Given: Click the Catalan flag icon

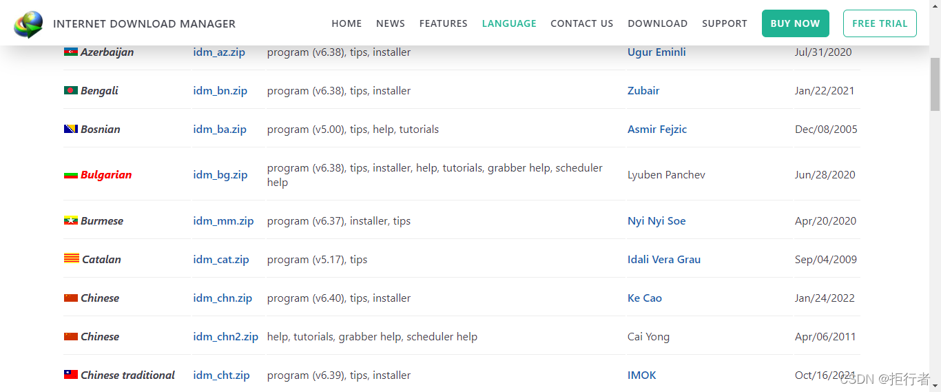Looking at the screenshot, I should 72,258.
